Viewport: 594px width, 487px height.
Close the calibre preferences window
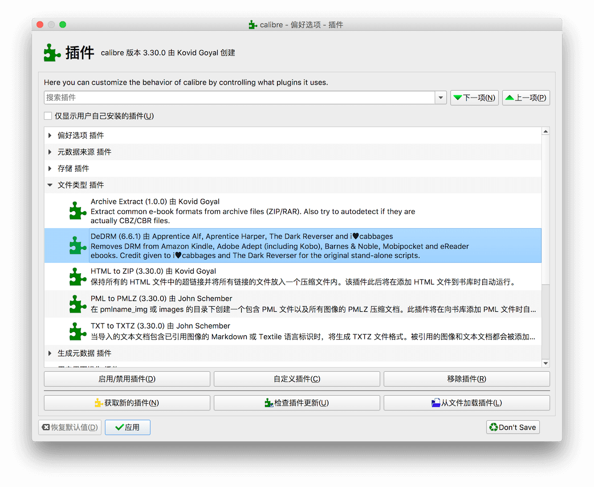tap(40, 25)
